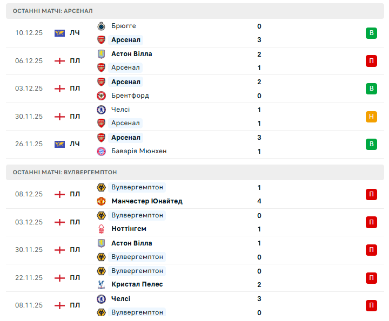Open the Брентфорд team link
Image resolution: width=389 pixels, height=321 pixels.
(130, 95)
